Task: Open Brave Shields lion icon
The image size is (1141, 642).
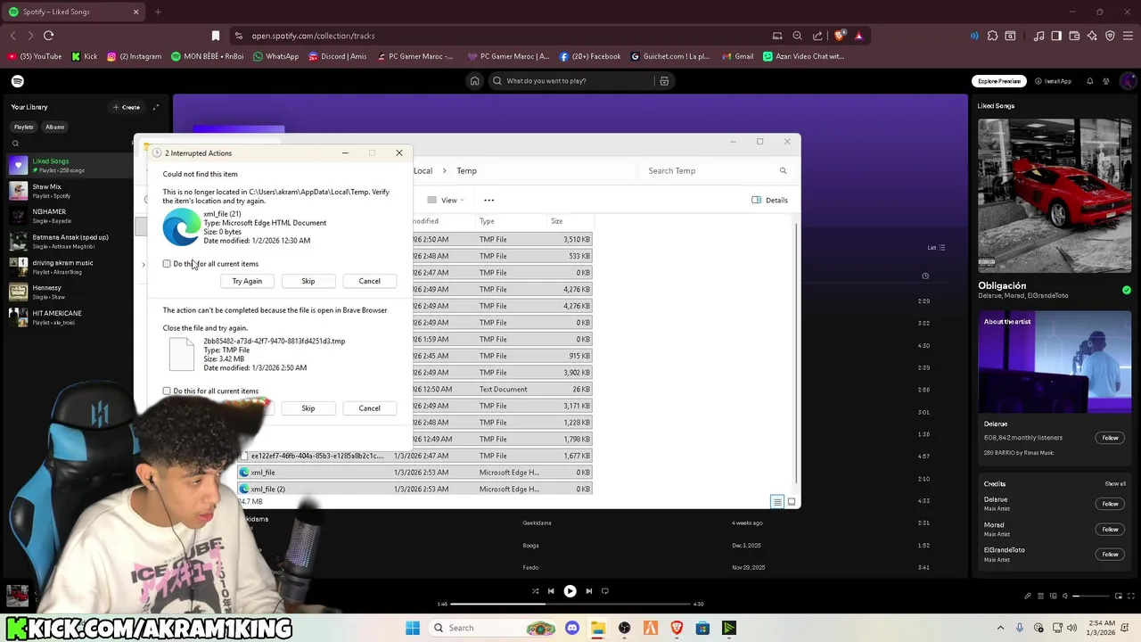Action: click(x=840, y=36)
